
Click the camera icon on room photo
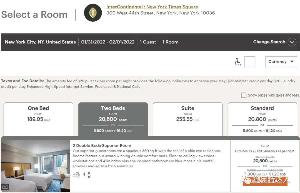click(5, 187)
